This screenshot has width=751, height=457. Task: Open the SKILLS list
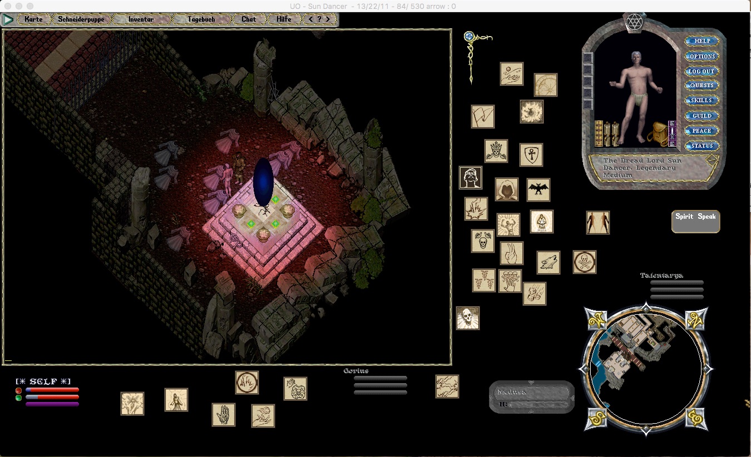tap(702, 101)
